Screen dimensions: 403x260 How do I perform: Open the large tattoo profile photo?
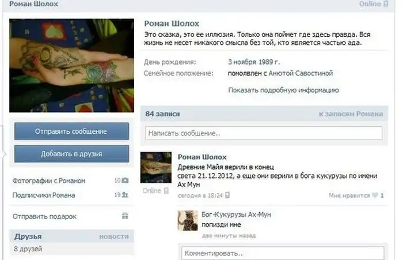[72, 65]
